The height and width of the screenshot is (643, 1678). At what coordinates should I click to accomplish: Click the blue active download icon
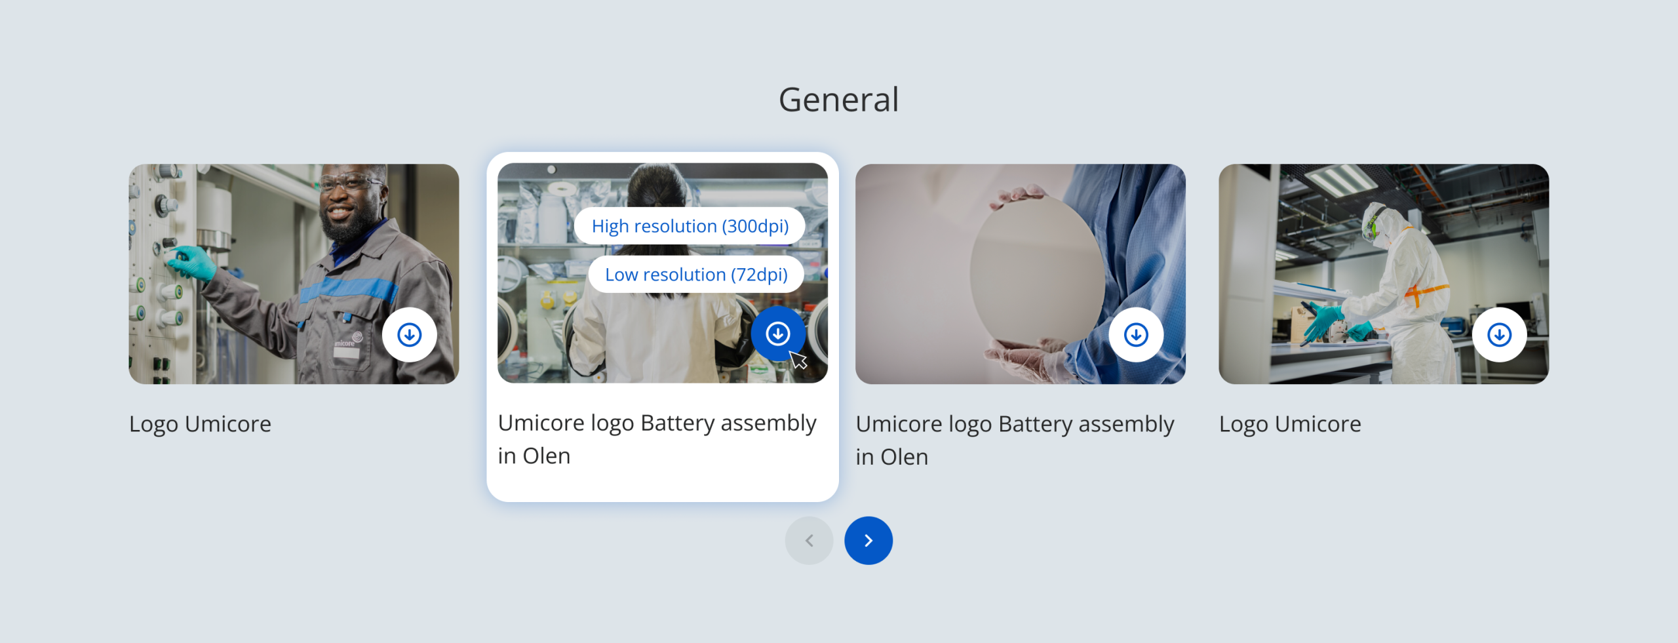point(778,334)
